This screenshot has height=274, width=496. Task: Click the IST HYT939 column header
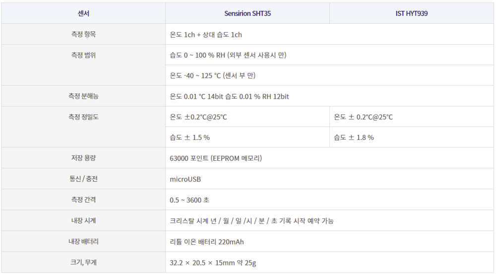pyautogui.click(x=411, y=13)
